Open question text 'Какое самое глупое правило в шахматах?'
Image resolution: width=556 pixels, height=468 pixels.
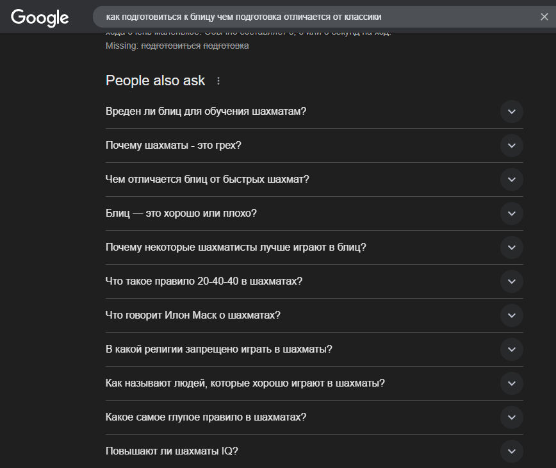pyautogui.click(x=206, y=417)
